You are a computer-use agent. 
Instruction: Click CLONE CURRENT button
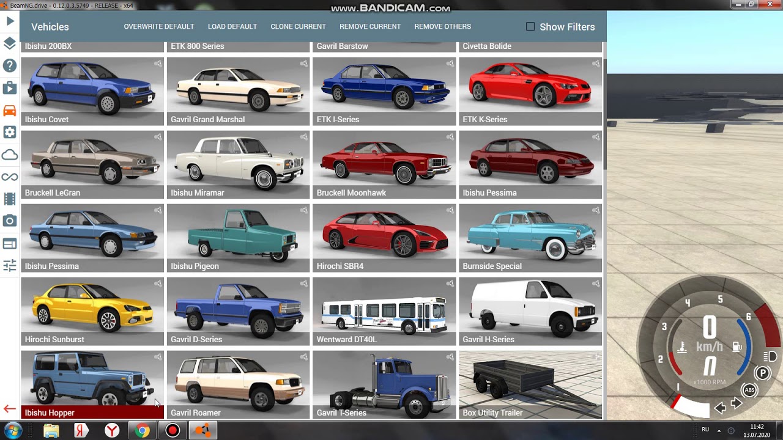pyautogui.click(x=298, y=27)
